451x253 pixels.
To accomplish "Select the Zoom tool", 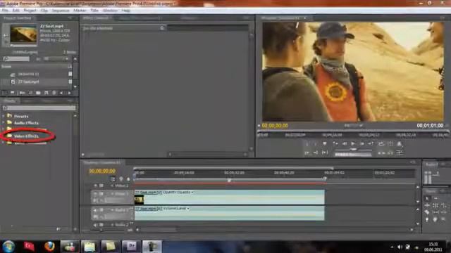I will (444, 219).
